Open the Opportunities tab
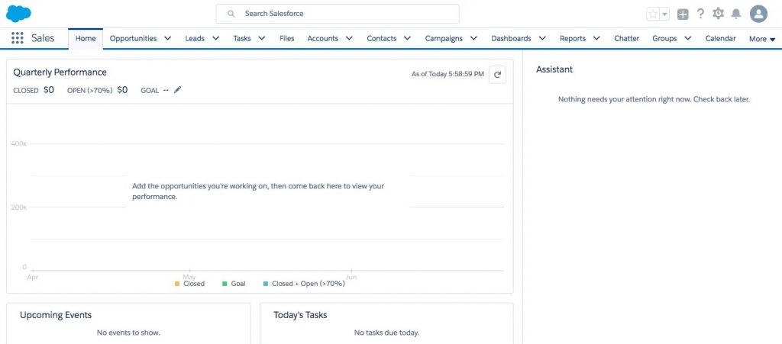Screen dimensions: 782x344 point(133,38)
